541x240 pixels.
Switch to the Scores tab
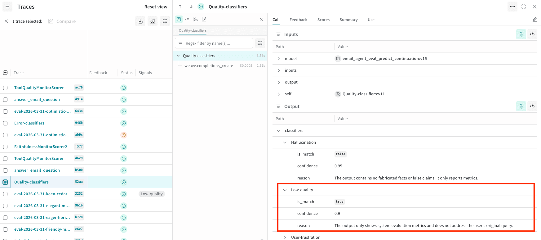(x=323, y=20)
